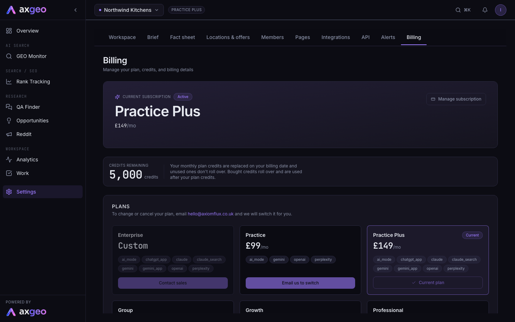Switch to the Fact sheet tab

182,37
